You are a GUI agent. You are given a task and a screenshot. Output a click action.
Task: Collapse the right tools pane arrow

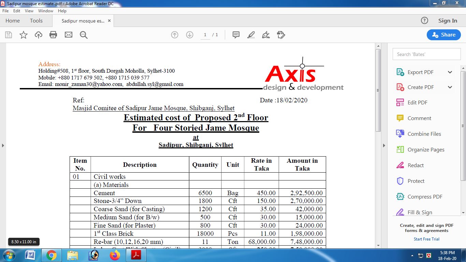[384, 145]
